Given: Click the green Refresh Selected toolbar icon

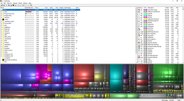Looking at the screenshot, I should tap(15, 5).
